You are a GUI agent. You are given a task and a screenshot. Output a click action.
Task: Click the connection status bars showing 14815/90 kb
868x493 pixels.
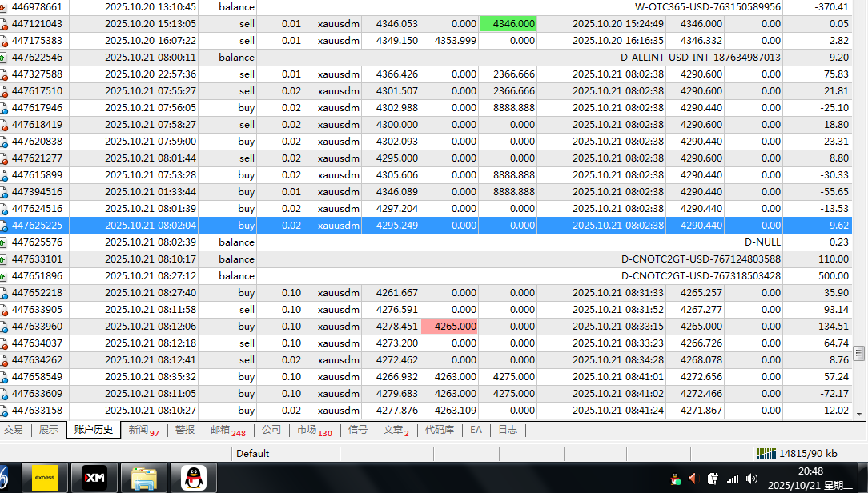point(766,454)
